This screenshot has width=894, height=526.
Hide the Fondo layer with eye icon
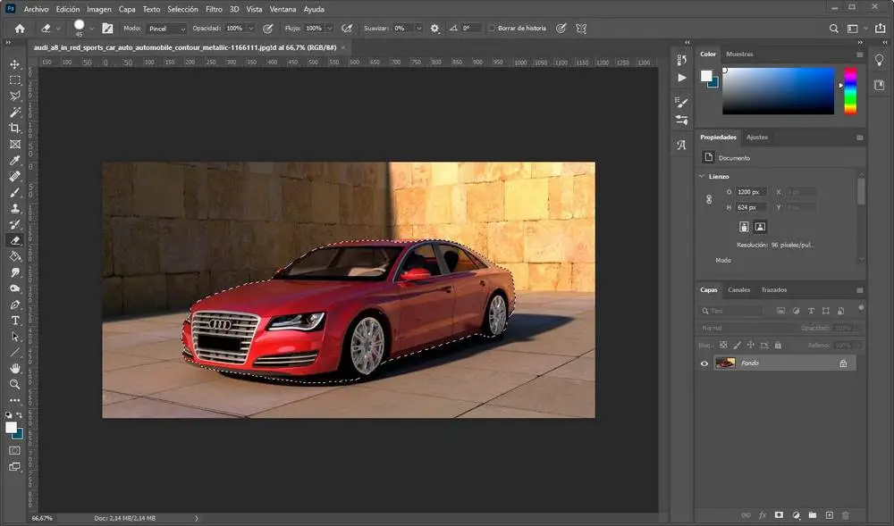coord(704,363)
